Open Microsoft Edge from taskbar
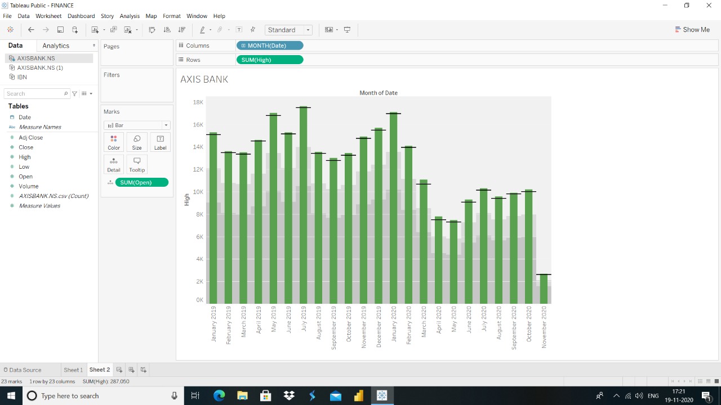721x405 pixels. [219, 396]
